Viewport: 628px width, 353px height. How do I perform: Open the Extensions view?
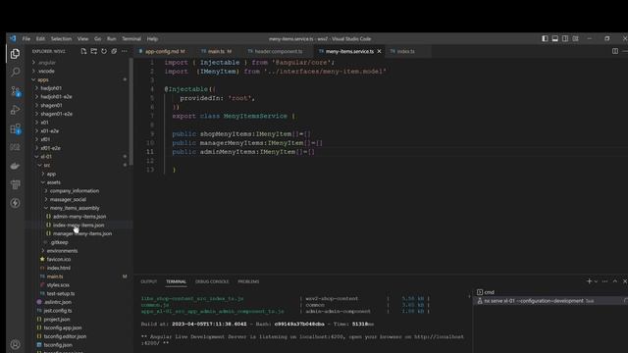click(x=16, y=128)
